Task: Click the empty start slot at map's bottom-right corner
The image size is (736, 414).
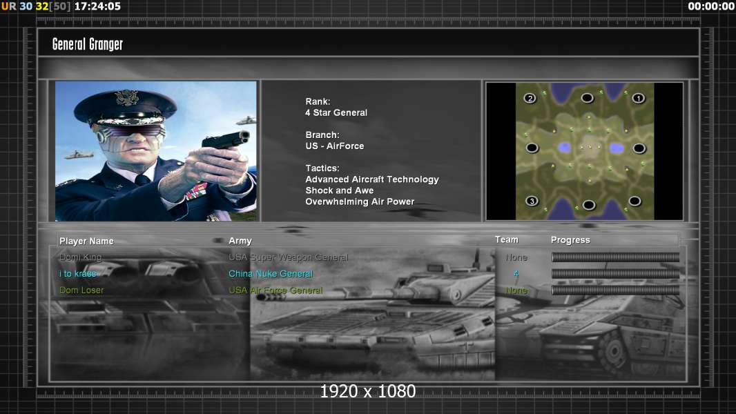Action: tap(635, 201)
